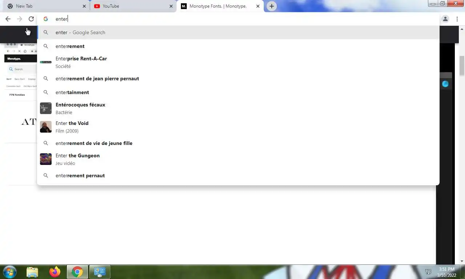Click the Chrome taskbar icon

[x=77, y=272]
